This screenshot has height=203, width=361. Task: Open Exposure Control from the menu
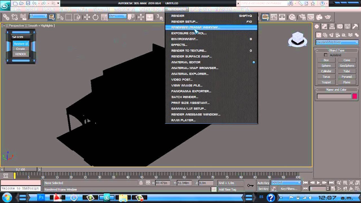[211, 33]
